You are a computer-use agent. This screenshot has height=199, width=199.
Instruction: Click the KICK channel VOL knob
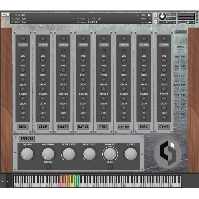pyautogui.click(x=23, y=61)
